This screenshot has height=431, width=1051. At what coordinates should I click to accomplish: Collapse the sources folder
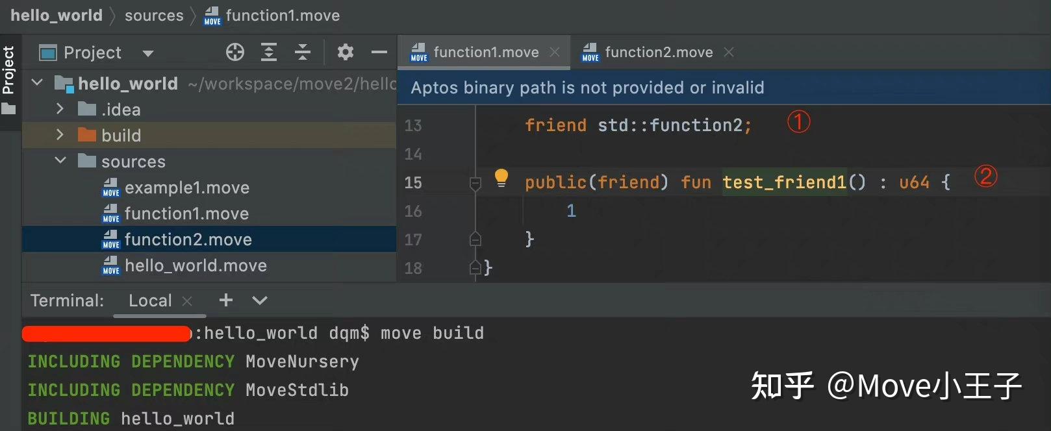click(60, 161)
